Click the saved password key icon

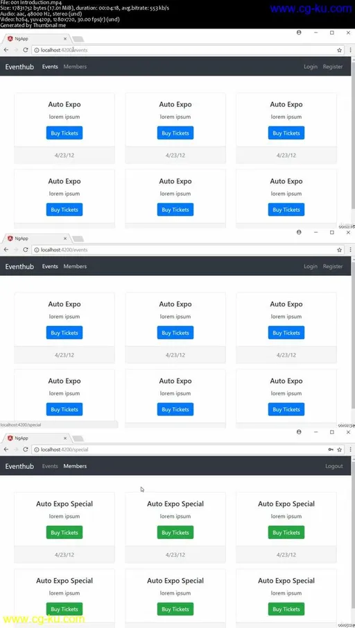click(331, 449)
